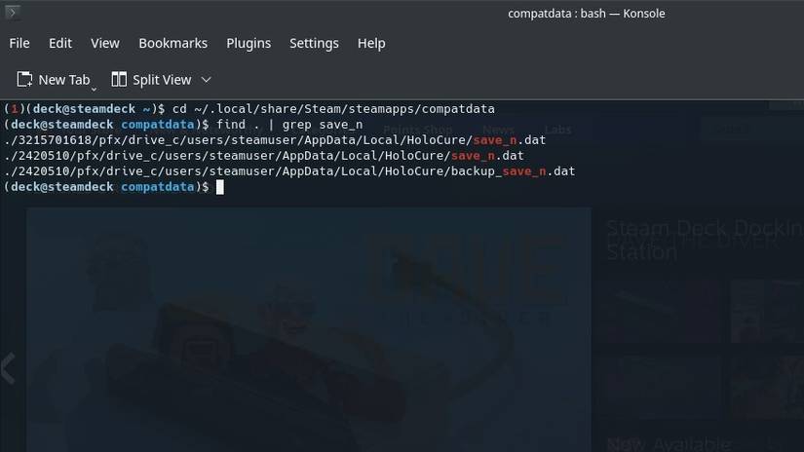Click the window title 'compatdata : bash — Konsole'
804x452 pixels.
pyautogui.click(x=586, y=14)
